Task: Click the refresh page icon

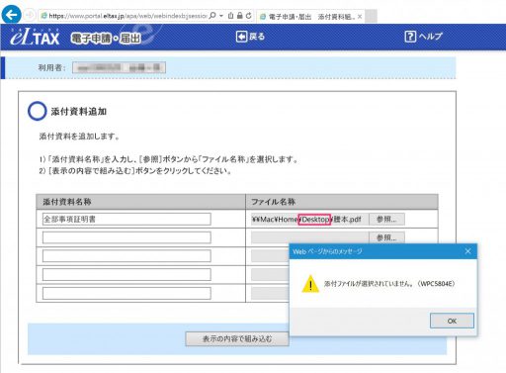Action: [x=249, y=16]
